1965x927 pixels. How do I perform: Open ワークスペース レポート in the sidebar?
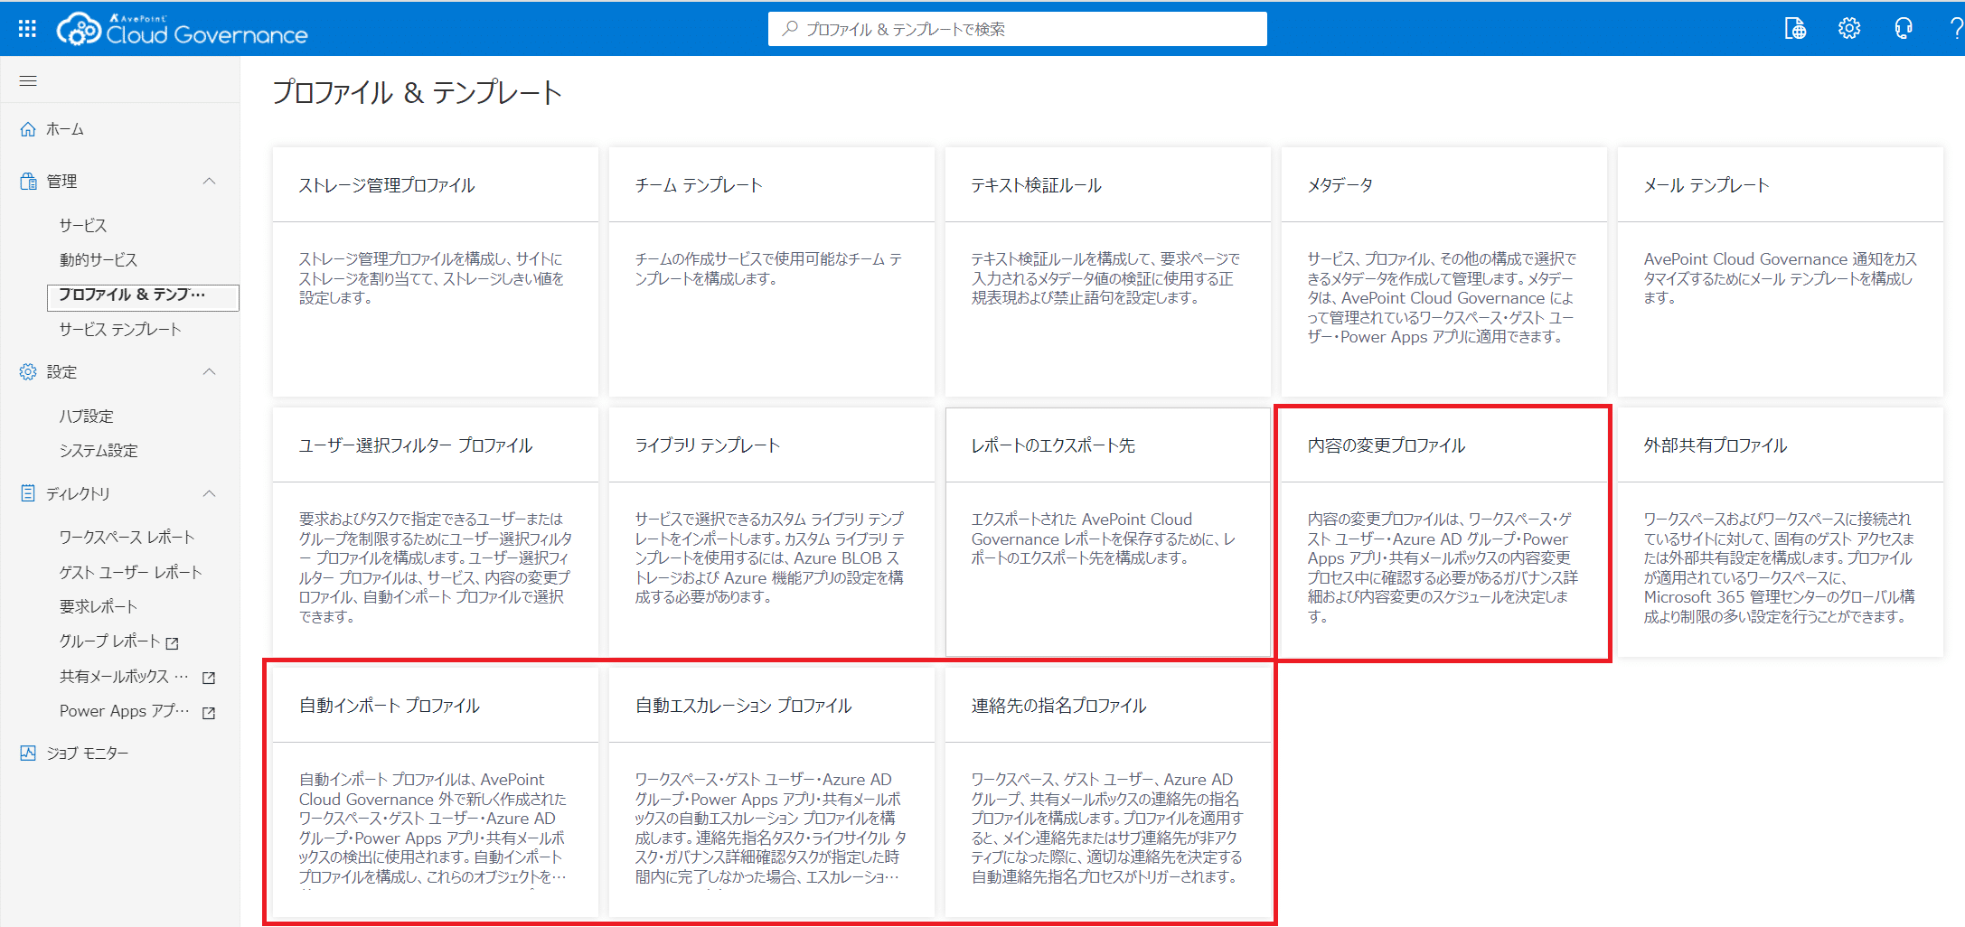tap(127, 537)
